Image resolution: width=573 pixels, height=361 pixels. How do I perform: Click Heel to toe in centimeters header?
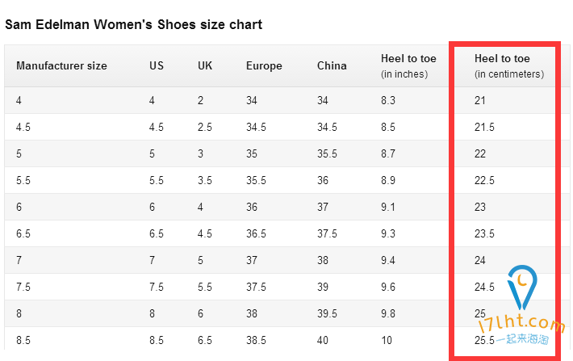coord(509,66)
